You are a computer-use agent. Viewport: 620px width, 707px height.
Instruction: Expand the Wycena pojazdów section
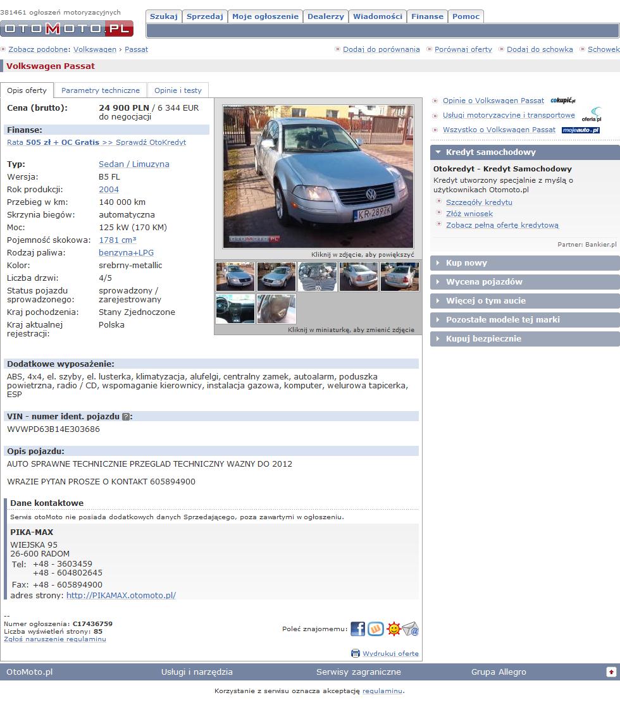pos(525,282)
